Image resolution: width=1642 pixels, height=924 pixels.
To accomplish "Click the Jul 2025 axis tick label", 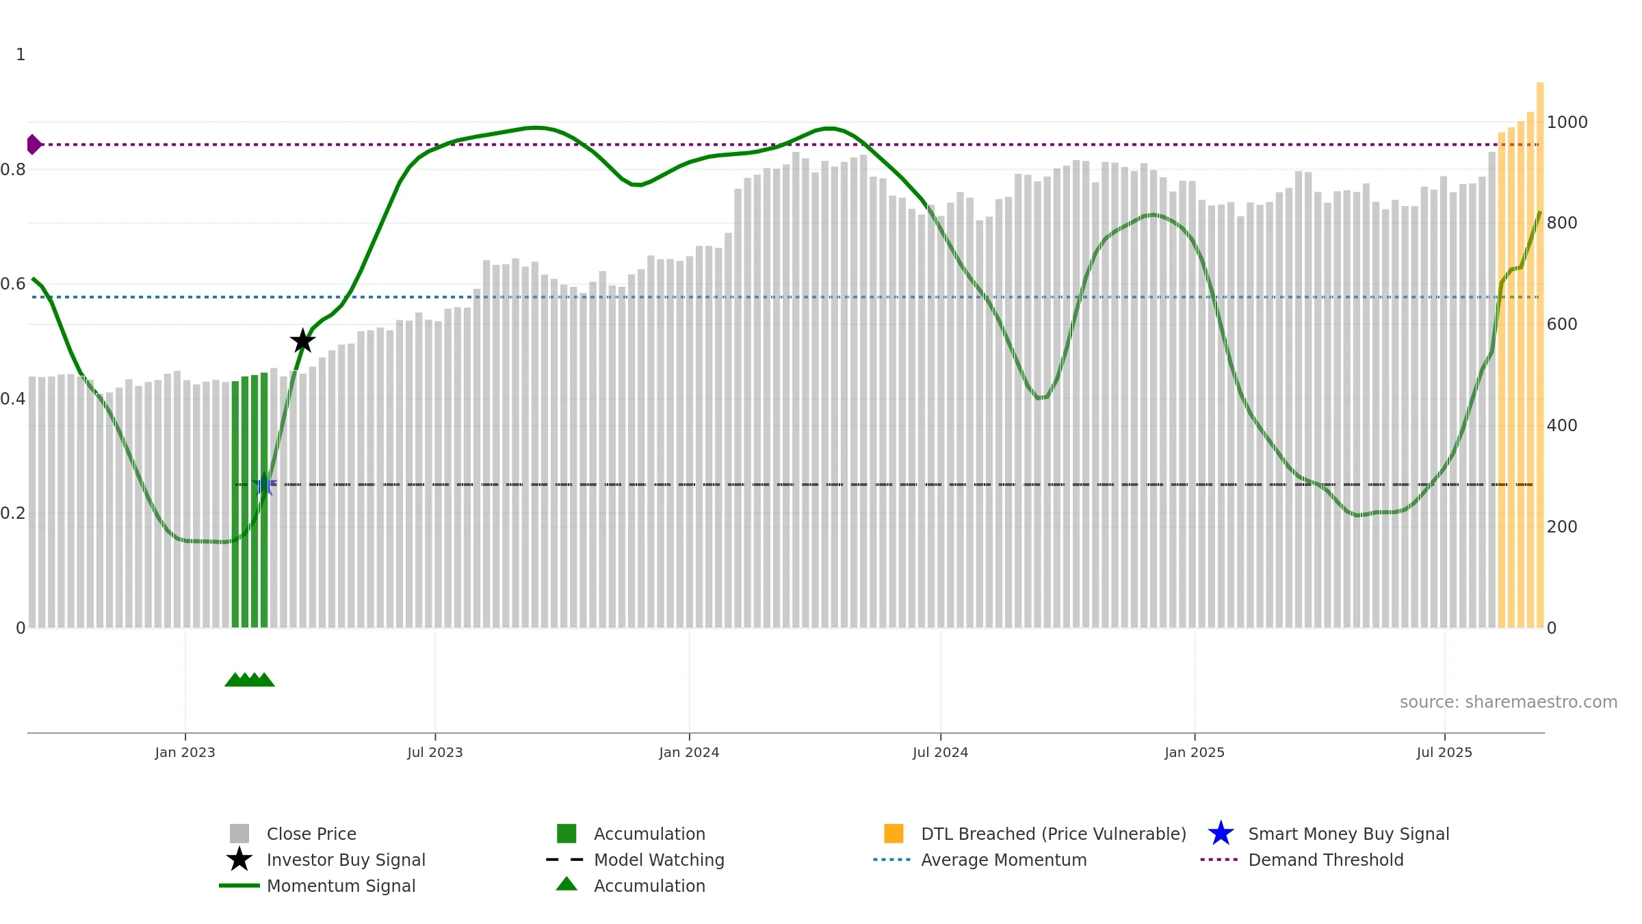I will 1444,753.
